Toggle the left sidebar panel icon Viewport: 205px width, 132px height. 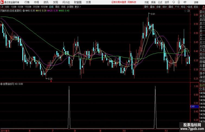point(2,7)
